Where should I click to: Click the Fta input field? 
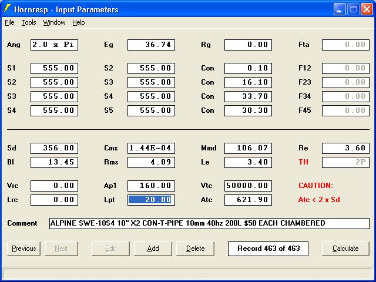click(345, 45)
